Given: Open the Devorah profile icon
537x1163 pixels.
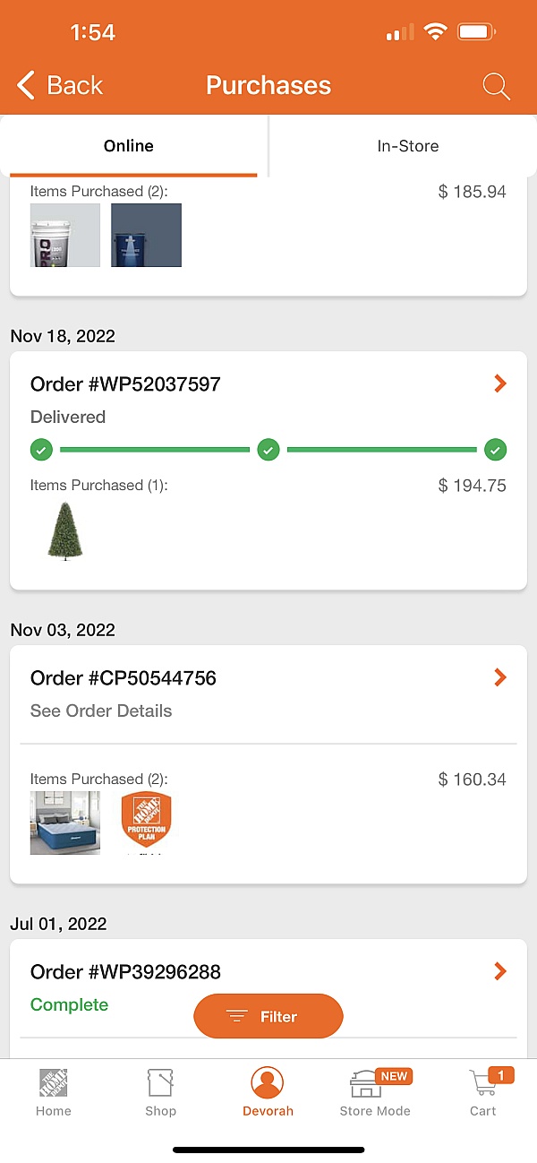Looking at the screenshot, I should click(268, 1083).
